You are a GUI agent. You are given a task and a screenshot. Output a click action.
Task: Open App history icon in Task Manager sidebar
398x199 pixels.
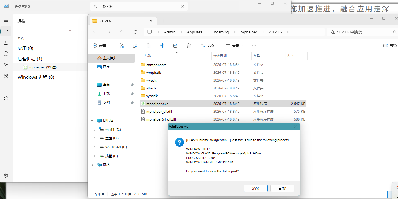point(6,54)
